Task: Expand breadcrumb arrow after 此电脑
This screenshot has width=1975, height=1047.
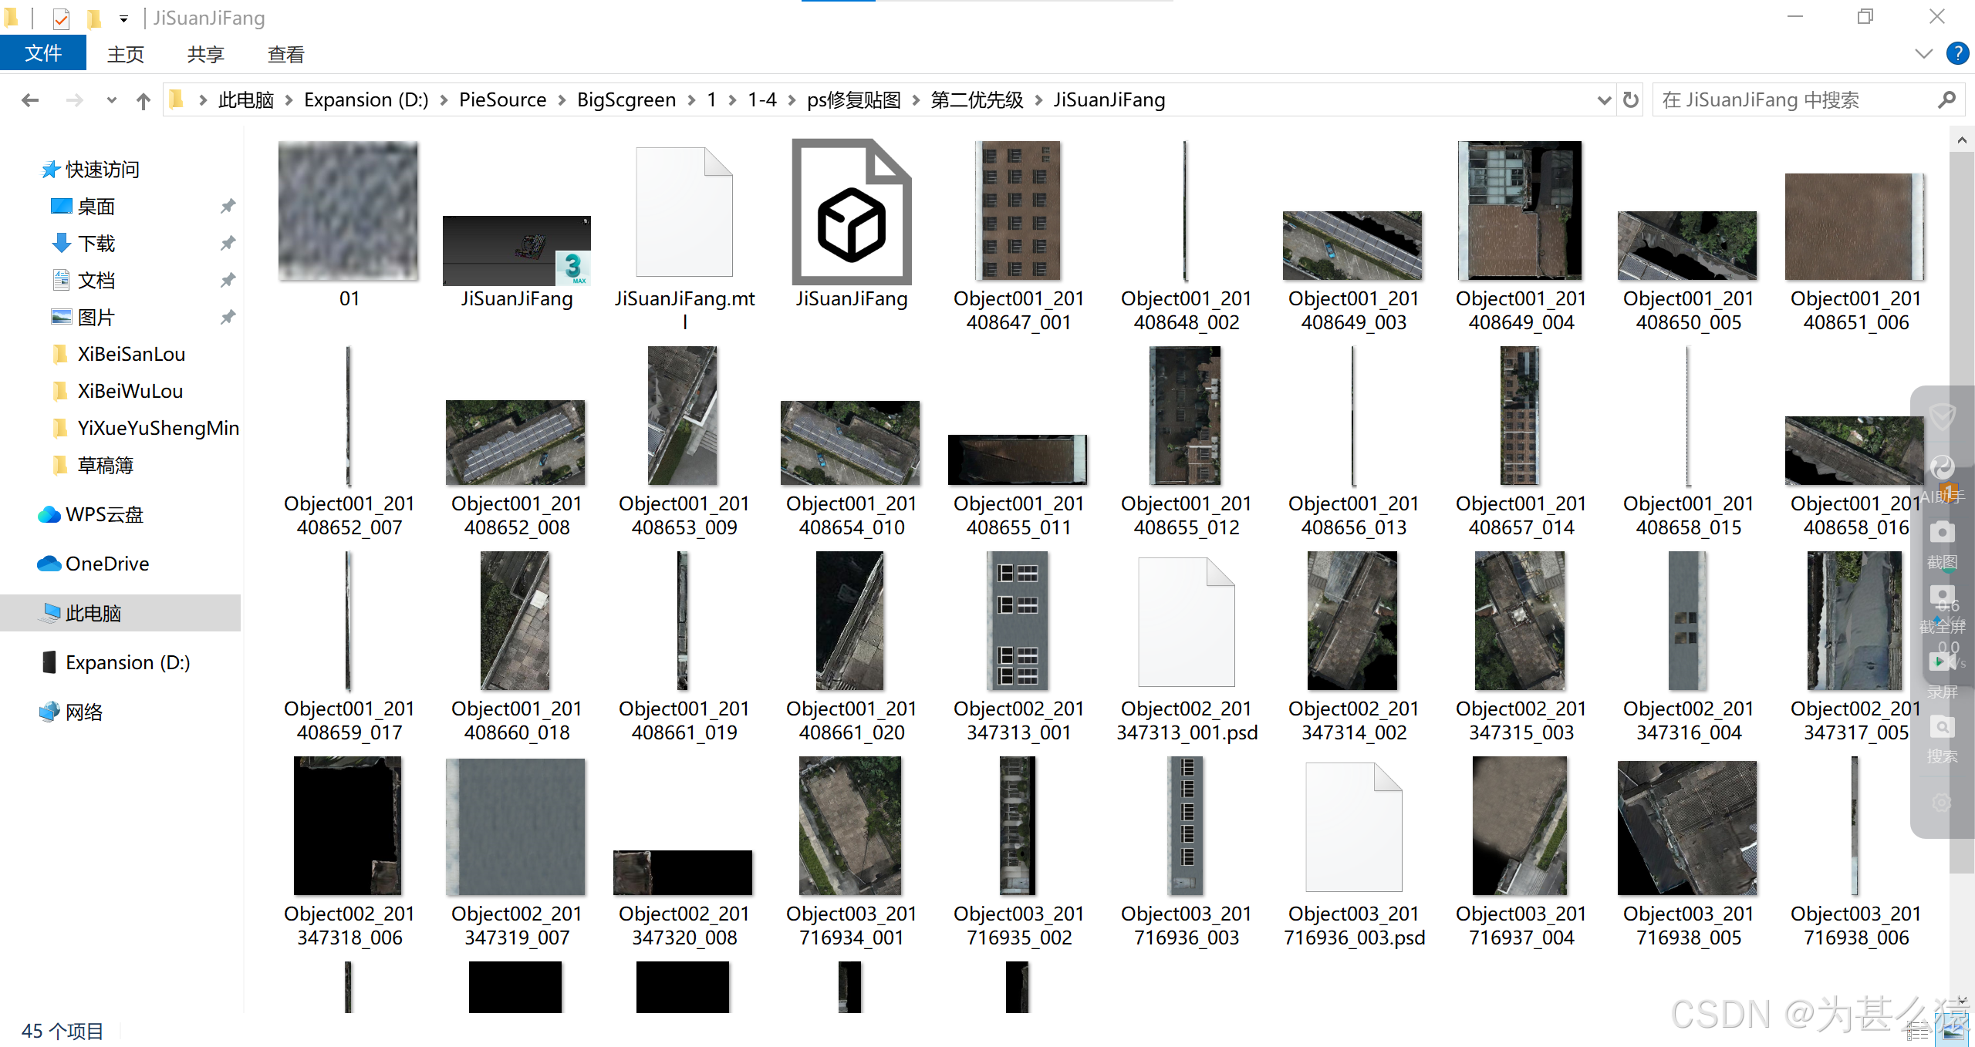Action: (x=289, y=100)
